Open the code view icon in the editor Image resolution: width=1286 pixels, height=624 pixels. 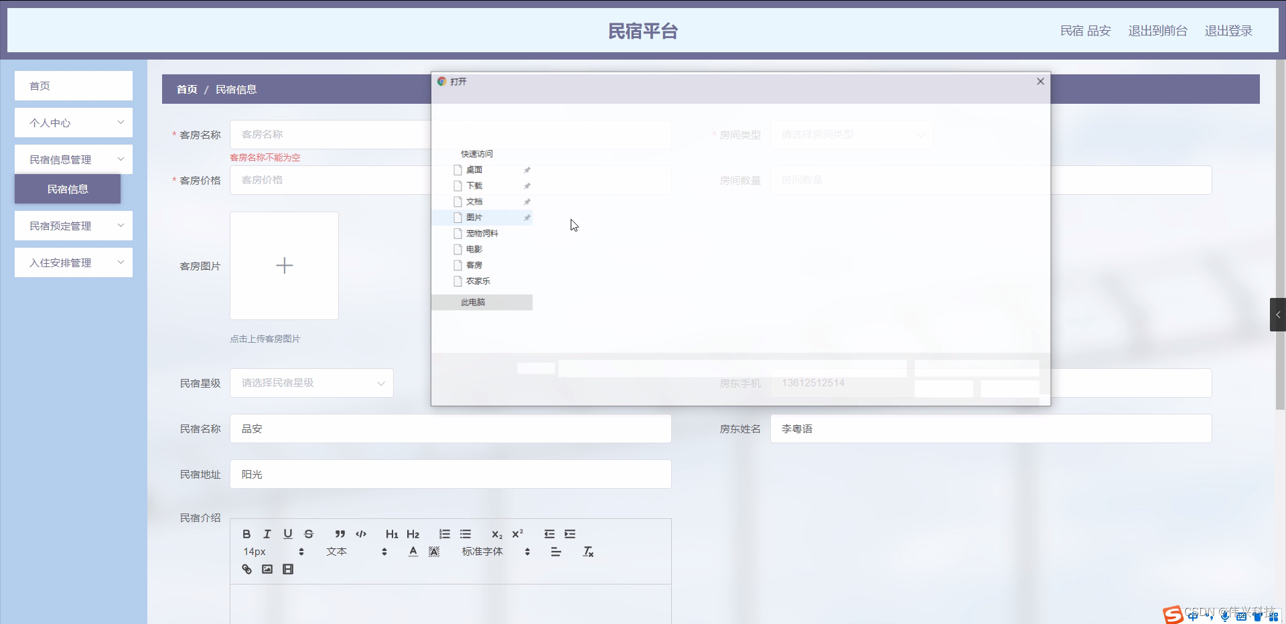[x=360, y=534]
